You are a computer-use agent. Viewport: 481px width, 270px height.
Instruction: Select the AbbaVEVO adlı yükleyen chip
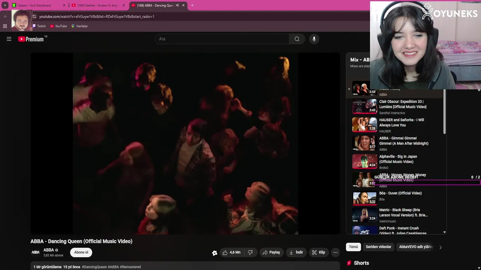click(x=416, y=247)
